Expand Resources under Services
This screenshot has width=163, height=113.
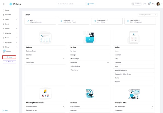[x=108, y=63]
